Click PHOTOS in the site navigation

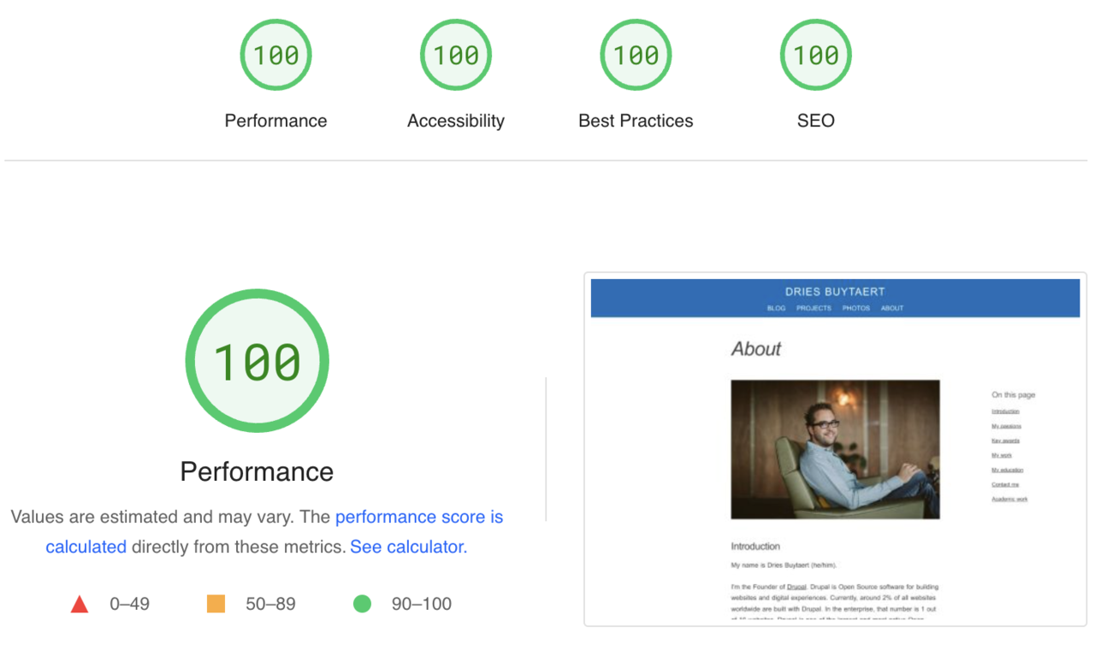coord(856,309)
